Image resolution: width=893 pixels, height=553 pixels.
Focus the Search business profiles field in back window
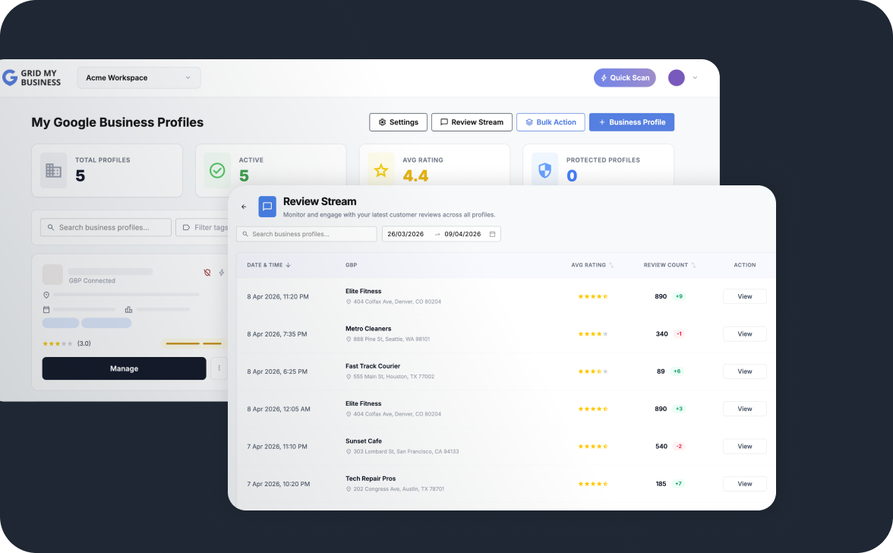point(106,227)
